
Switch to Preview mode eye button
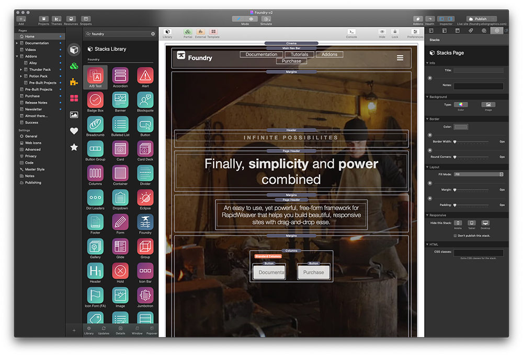point(251,19)
